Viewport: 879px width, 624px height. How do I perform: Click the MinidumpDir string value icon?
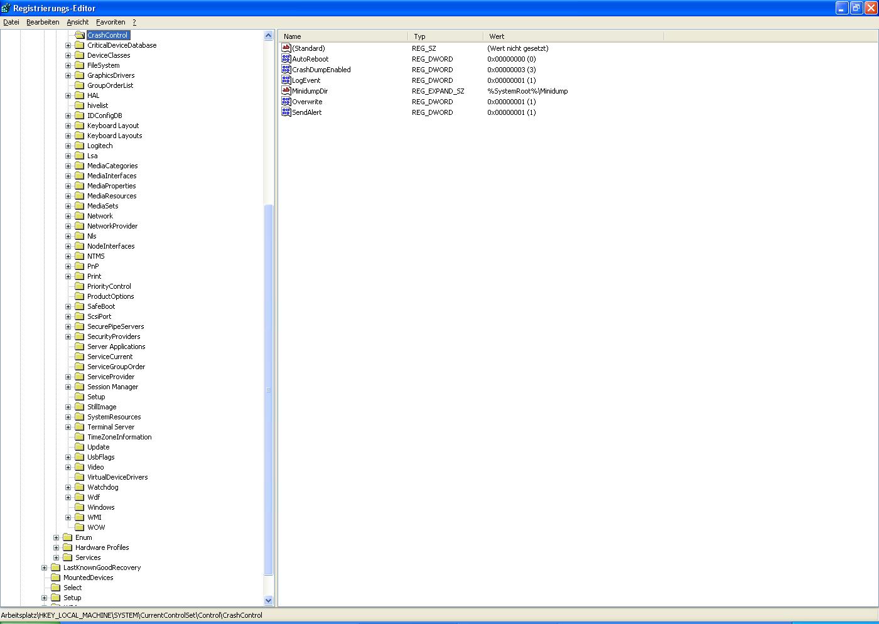286,91
